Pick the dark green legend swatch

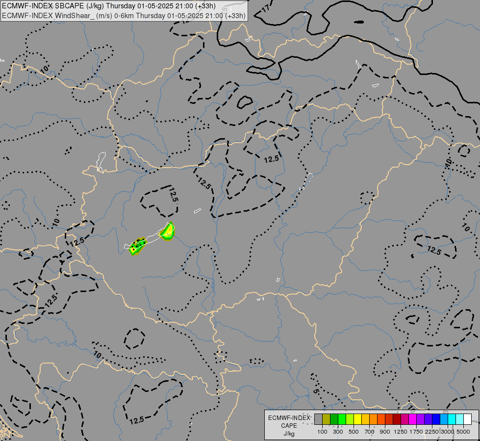pyautogui.click(x=334, y=419)
